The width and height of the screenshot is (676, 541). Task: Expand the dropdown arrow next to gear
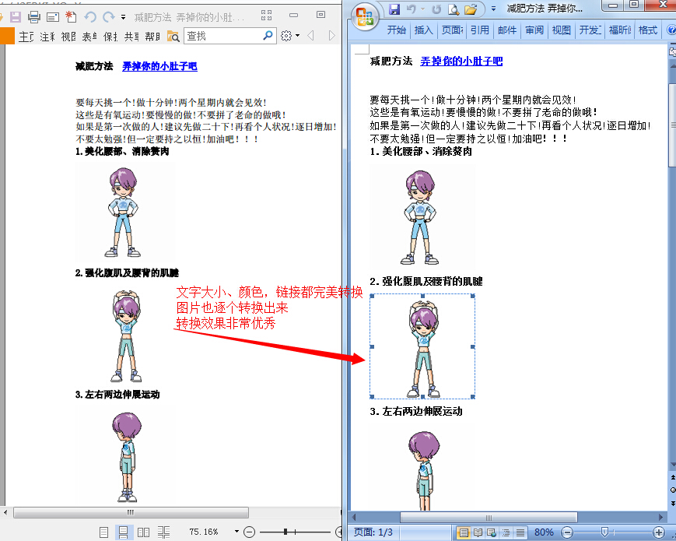(297, 36)
